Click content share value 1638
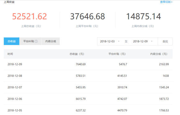This screenshot has height=115, width=180. [x=166, y=76]
